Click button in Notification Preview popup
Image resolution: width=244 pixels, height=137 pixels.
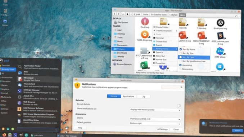237,131
